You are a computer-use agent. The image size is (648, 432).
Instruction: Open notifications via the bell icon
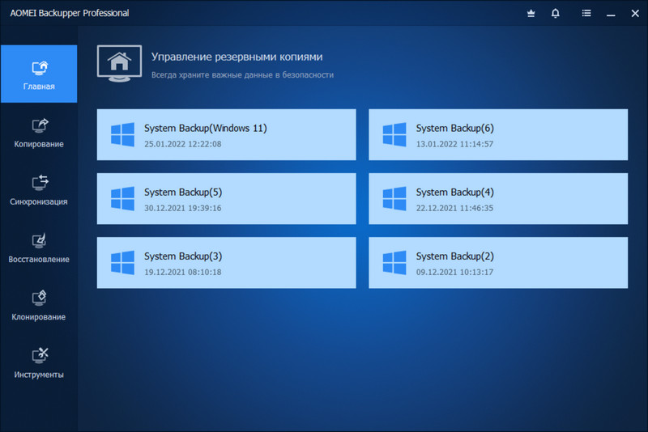[x=555, y=13]
